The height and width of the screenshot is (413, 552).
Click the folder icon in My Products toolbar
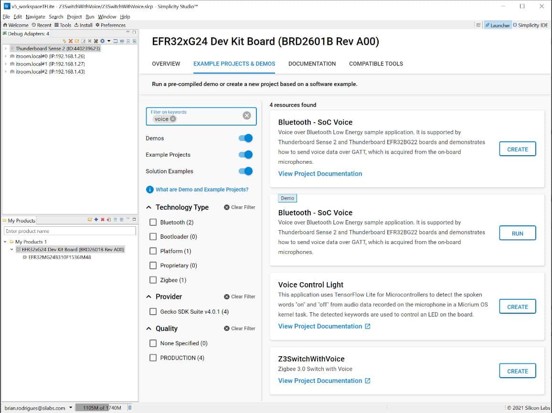pos(90,219)
